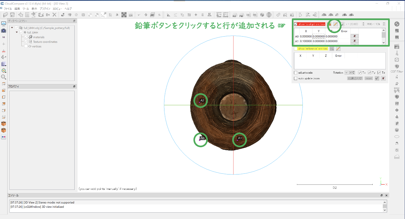The image size is (405, 219).
Task: Click the CANUPO Classify toolbar icon
Action: 226,15
